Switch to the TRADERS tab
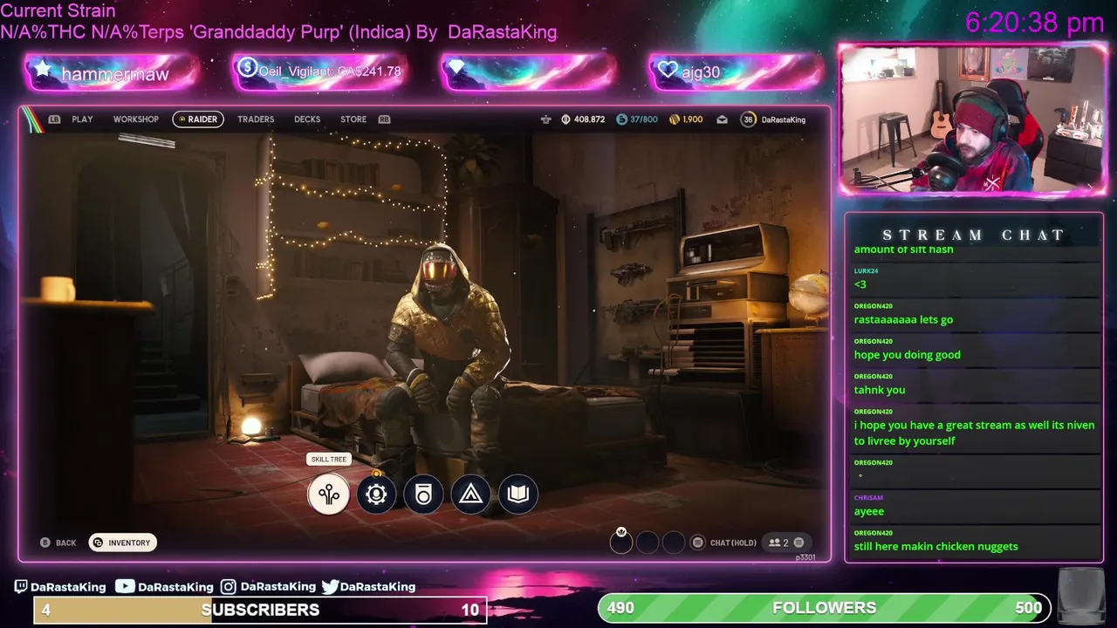This screenshot has height=628, width=1117. click(256, 119)
